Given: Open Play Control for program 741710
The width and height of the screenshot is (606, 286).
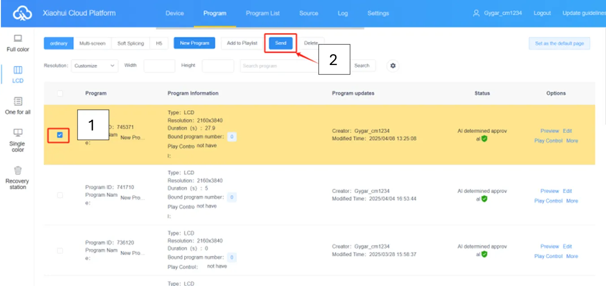Looking at the screenshot, I should tap(548, 201).
